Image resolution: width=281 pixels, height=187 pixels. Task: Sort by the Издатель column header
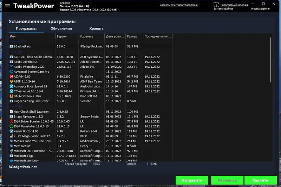tap(92, 36)
